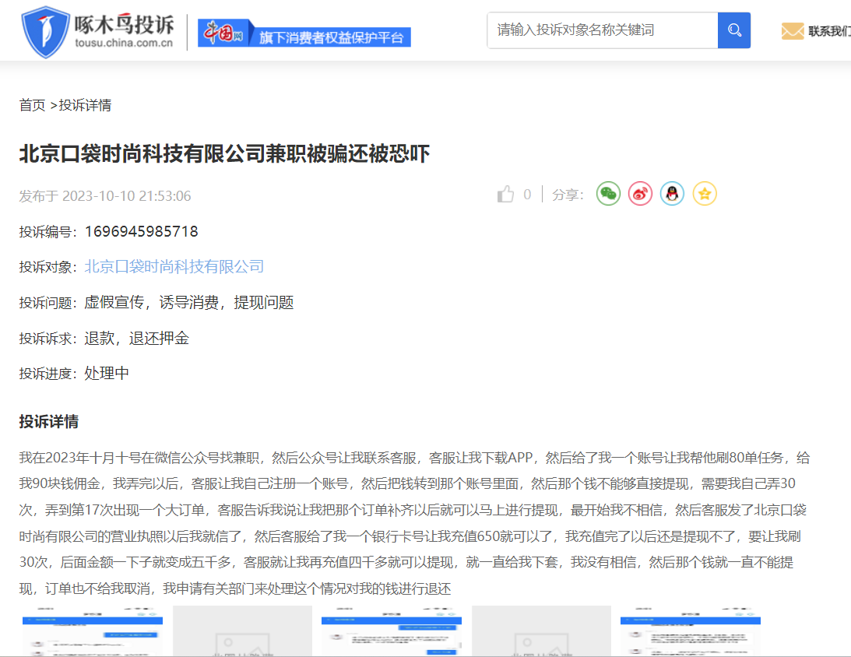
Task: Select 投诉详情 breadcrumb item
Action: (x=85, y=105)
